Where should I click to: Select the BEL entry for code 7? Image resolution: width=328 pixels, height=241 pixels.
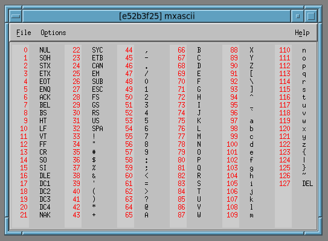click(45, 105)
